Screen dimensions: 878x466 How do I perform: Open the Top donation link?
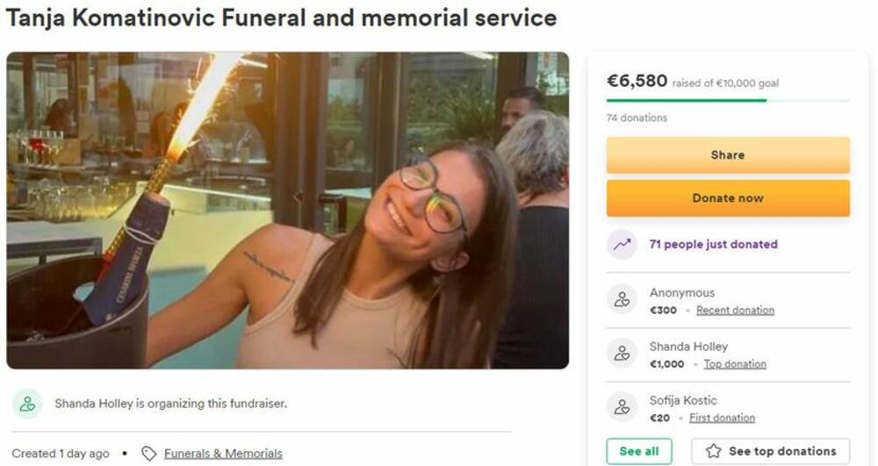click(735, 364)
